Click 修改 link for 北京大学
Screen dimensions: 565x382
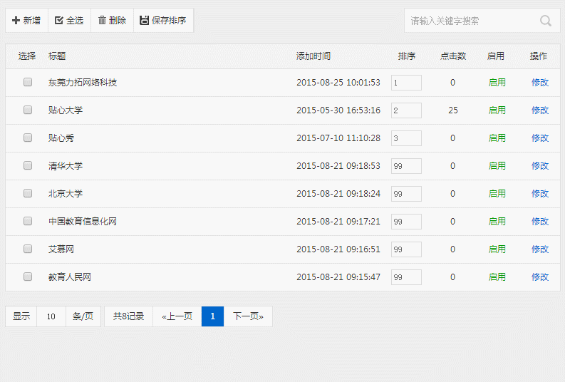coord(540,194)
